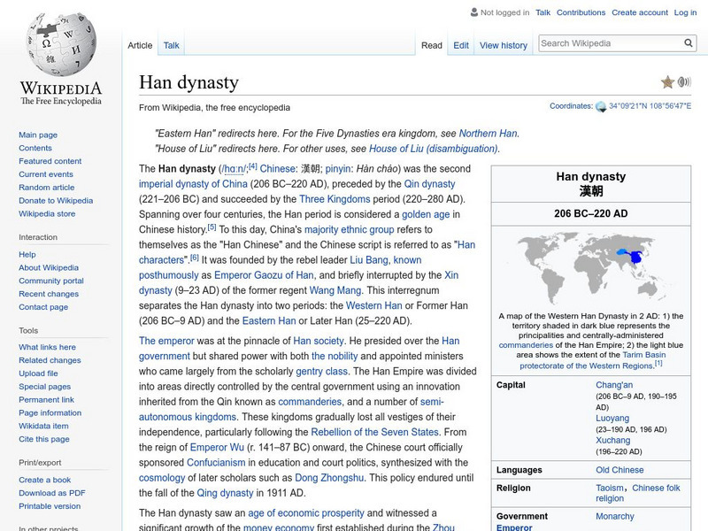Open the coordinates 34°09′21″N link
The width and height of the screenshot is (708, 531).
(650, 106)
